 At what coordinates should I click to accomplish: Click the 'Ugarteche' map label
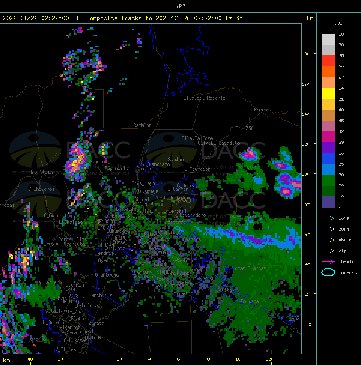click(107, 275)
